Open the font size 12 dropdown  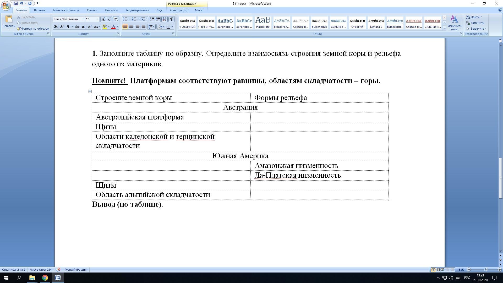tap(97, 19)
